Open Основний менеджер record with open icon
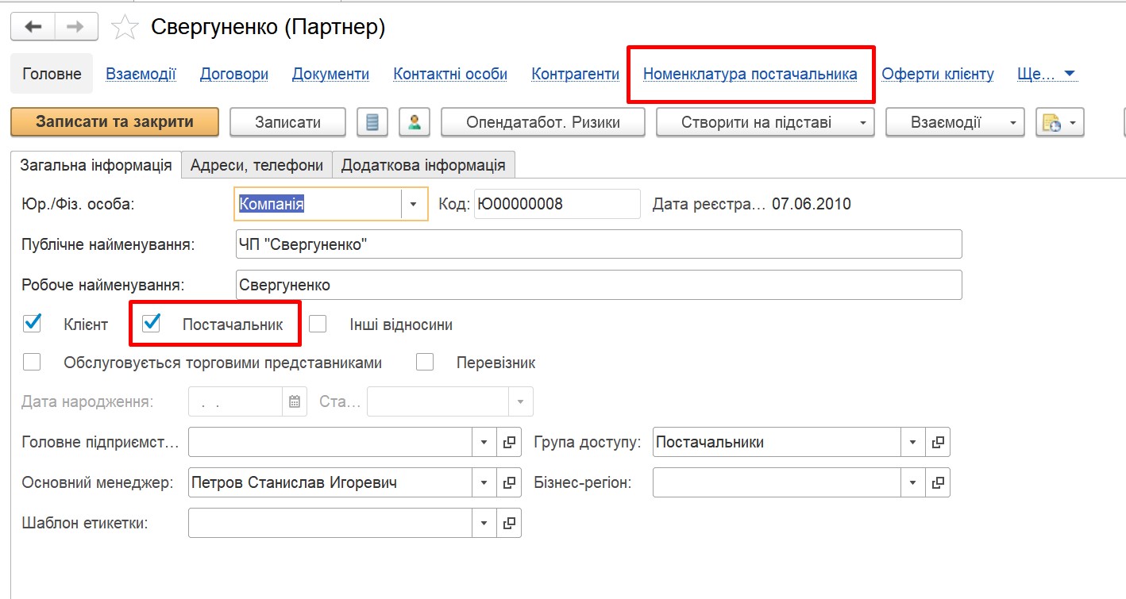This screenshot has height=599, width=1126. [509, 482]
